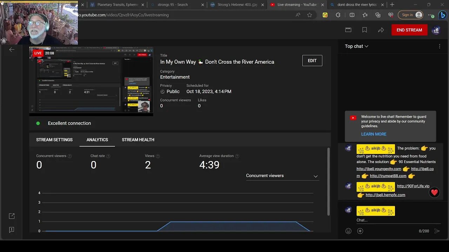Open the Concurrent viewers chart dropdown
This screenshot has height=252, width=449.
pos(282,176)
